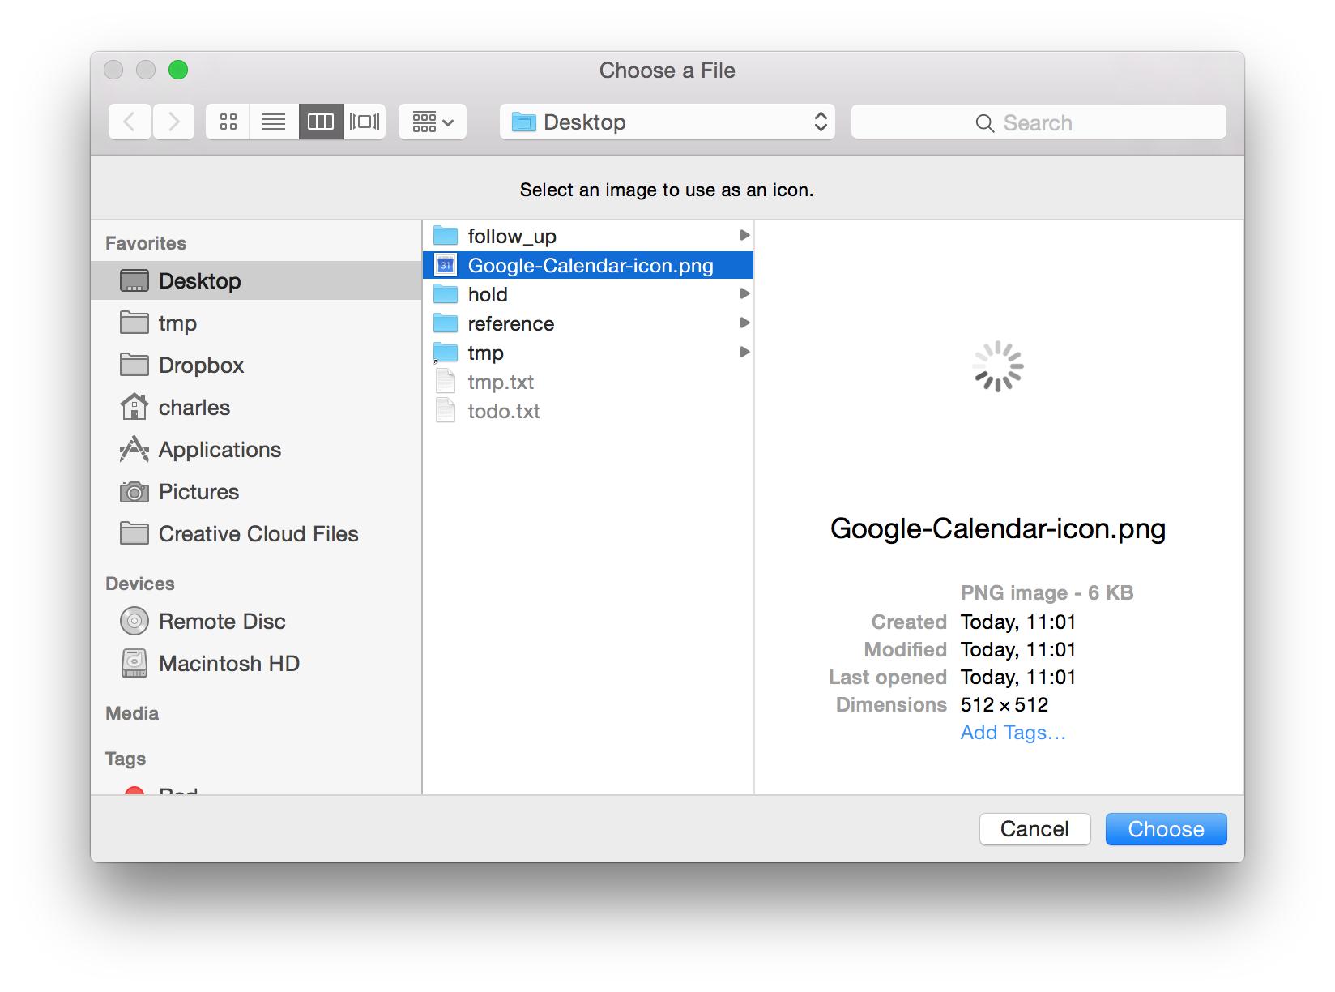Go back with the left arrow button
Viewport: 1335px width, 992px height.
[130, 122]
